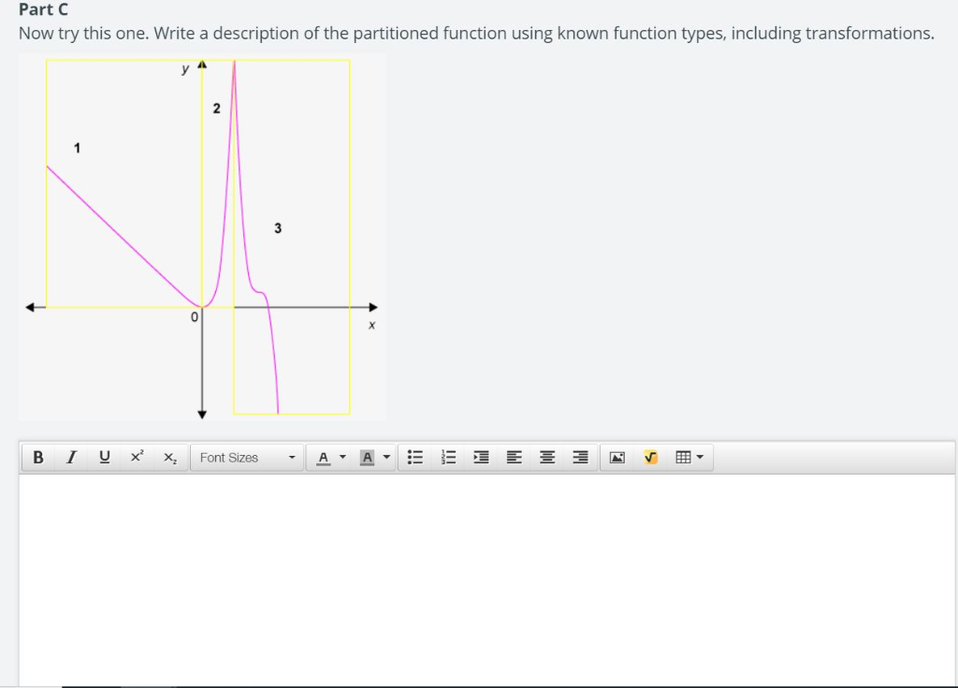The height and width of the screenshot is (688, 958).
Task: Align text to the right
Action: tap(578, 457)
